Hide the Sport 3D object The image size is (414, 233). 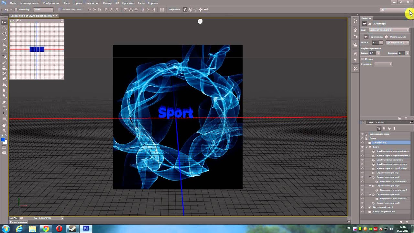pyautogui.click(x=362, y=147)
